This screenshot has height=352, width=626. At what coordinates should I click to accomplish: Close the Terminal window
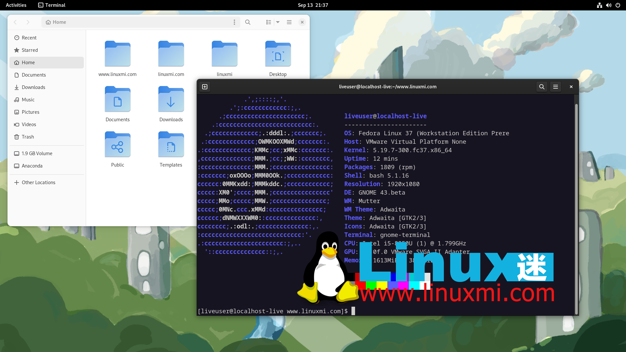click(571, 87)
